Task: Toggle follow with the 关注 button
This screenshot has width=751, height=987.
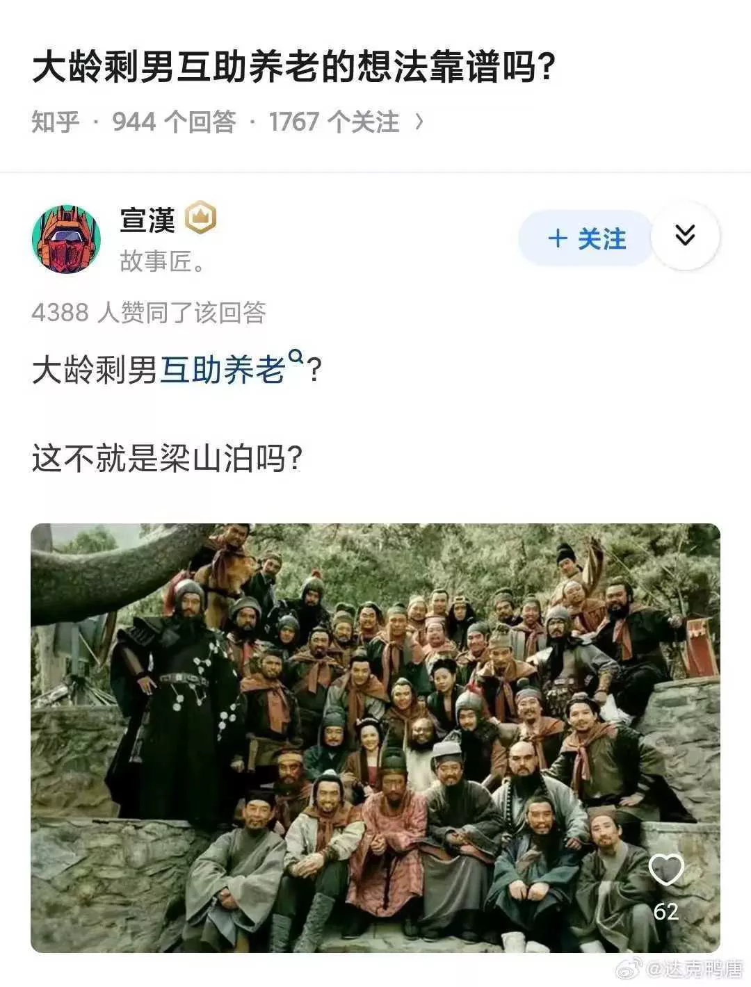Action: pos(586,238)
